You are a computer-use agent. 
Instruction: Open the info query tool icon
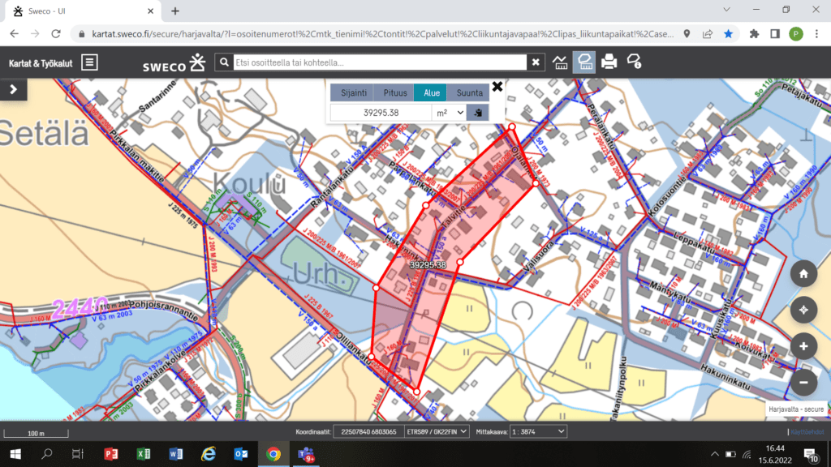pos(635,62)
